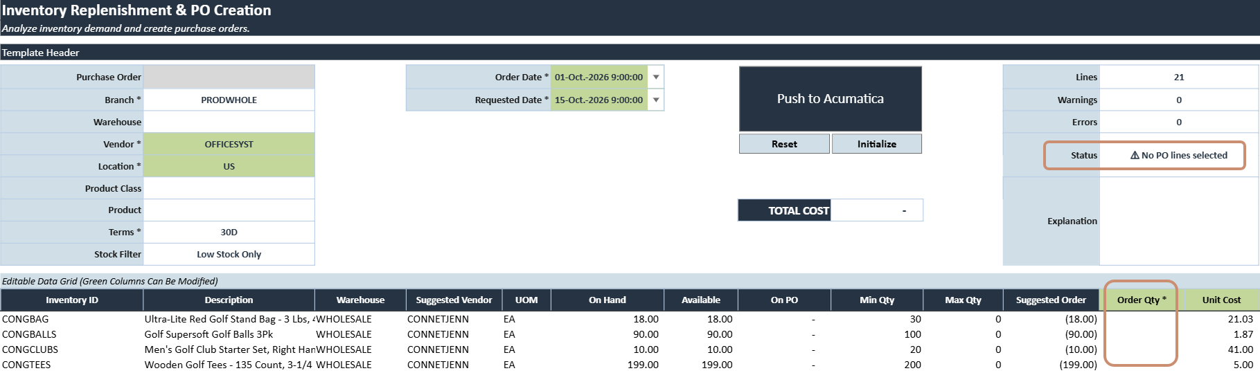1260x373 pixels.
Task: Click the Max Qty column header
Action: pyautogui.click(x=963, y=300)
